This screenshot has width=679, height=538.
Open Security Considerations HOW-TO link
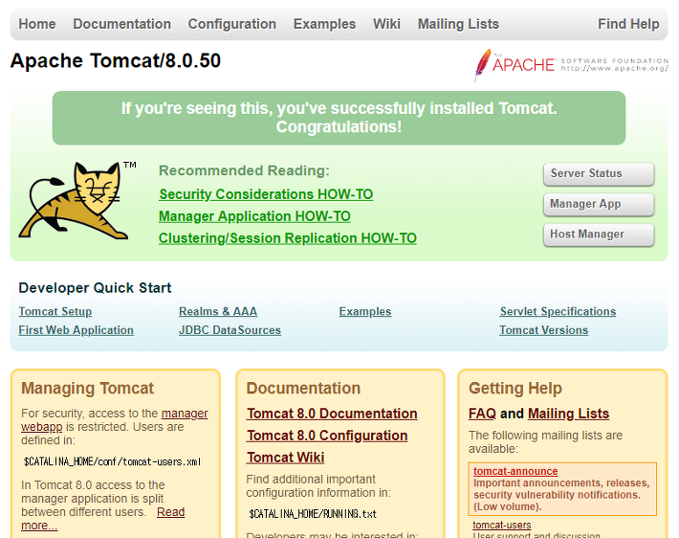266,194
